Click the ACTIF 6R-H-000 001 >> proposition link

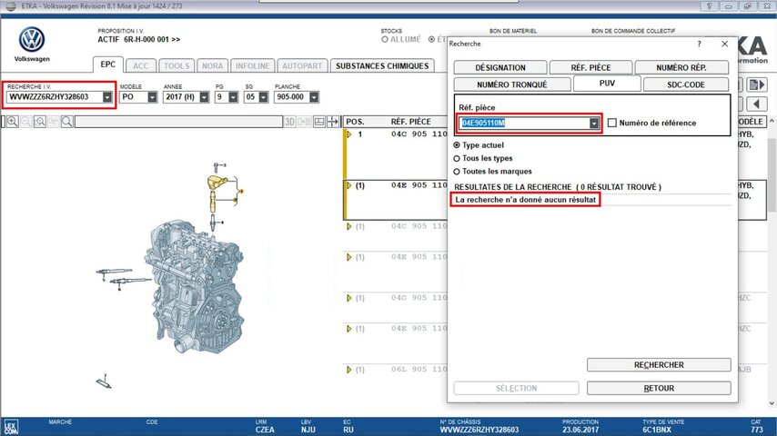coord(138,40)
